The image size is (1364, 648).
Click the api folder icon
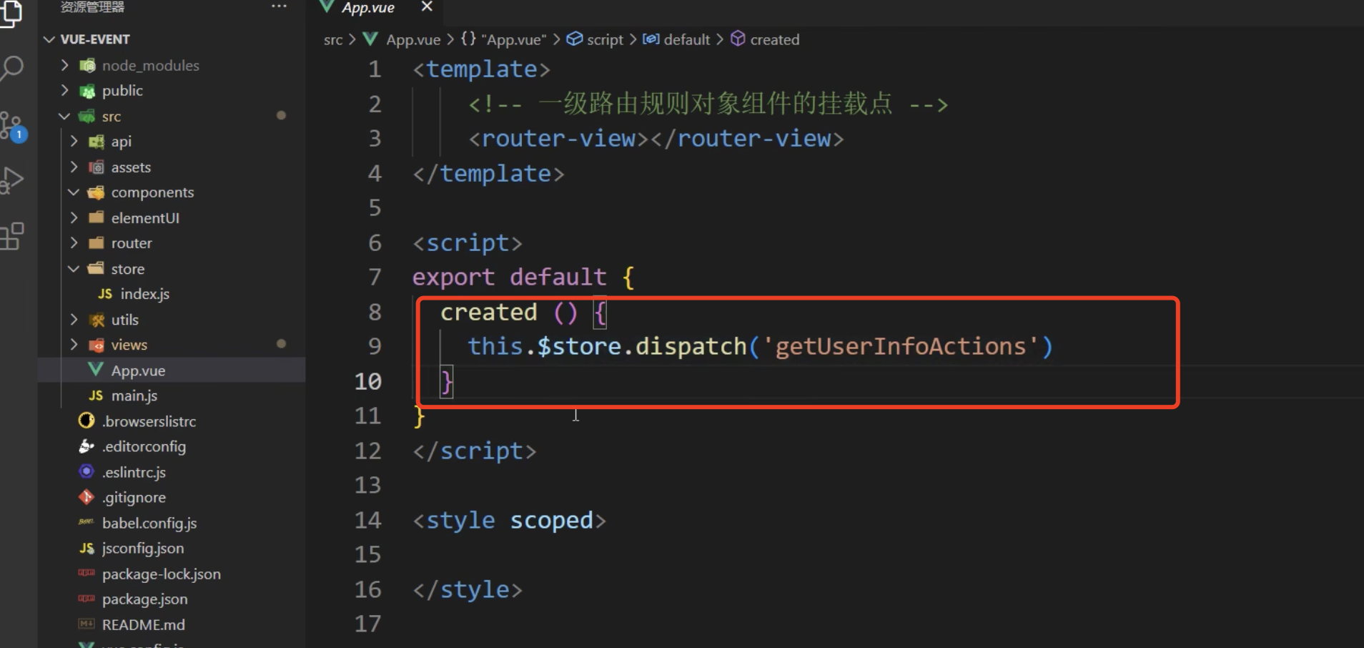[96, 142]
